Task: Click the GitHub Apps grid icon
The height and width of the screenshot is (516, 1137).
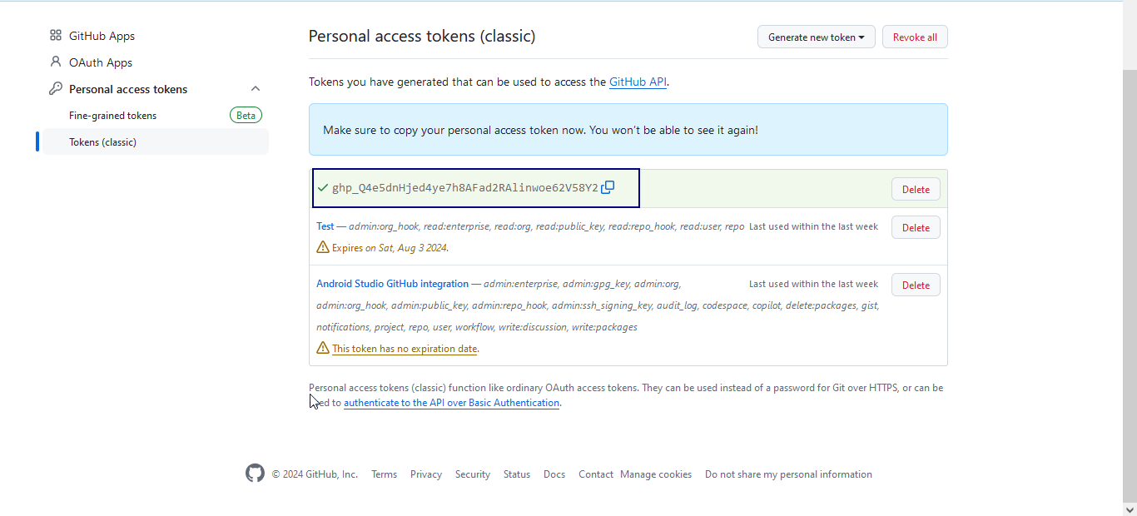Action: click(x=56, y=36)
